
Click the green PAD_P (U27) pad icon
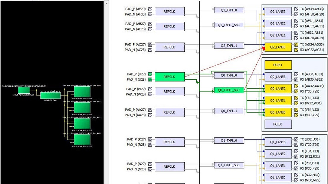coord(150,74)
